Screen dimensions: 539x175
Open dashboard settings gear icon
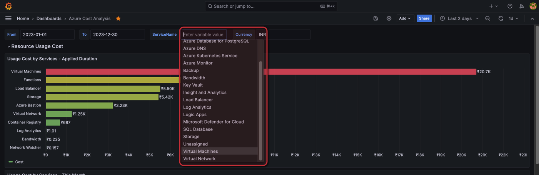pos(389,18)
